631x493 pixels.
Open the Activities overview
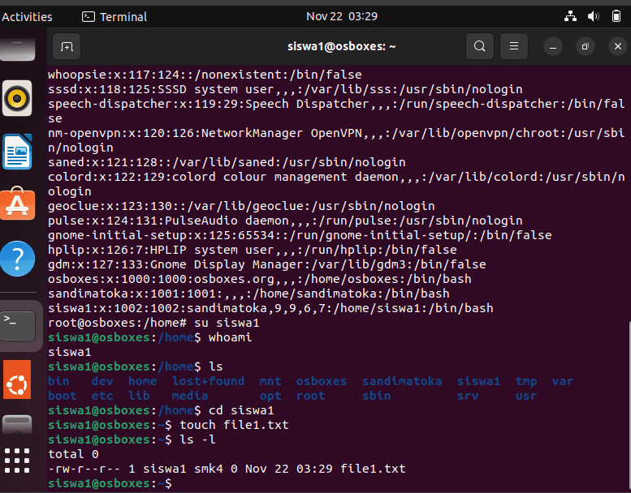pos(27,17)
